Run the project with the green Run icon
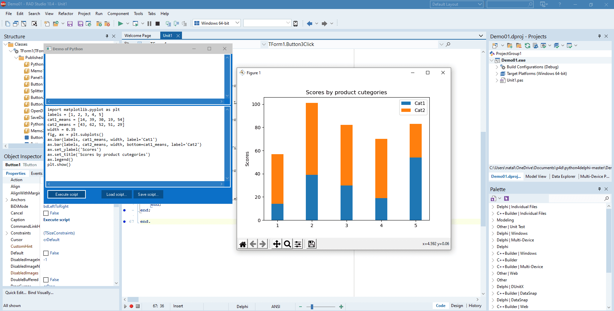 pos(121,23)
